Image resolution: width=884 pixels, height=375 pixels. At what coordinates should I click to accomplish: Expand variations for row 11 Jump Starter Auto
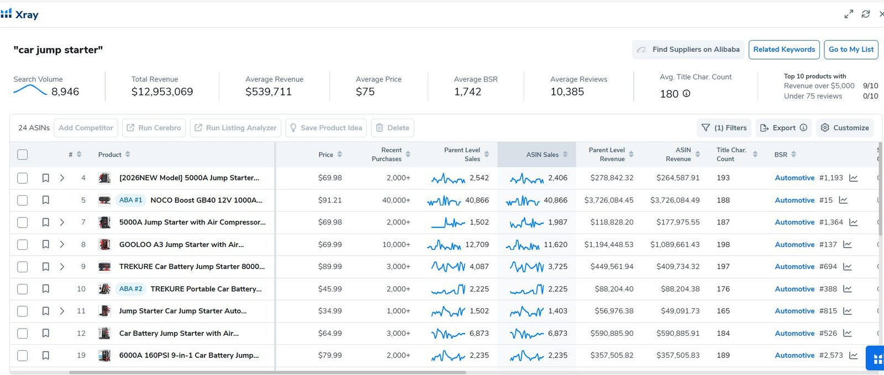click(62, 311)
